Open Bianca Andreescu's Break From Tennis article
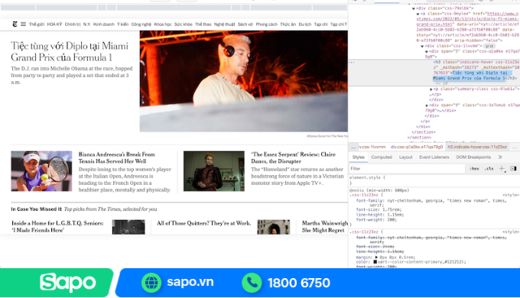520x298 pixels. [117, 157]
